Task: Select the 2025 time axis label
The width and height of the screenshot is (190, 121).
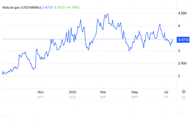Action: (x=72, y=92)
